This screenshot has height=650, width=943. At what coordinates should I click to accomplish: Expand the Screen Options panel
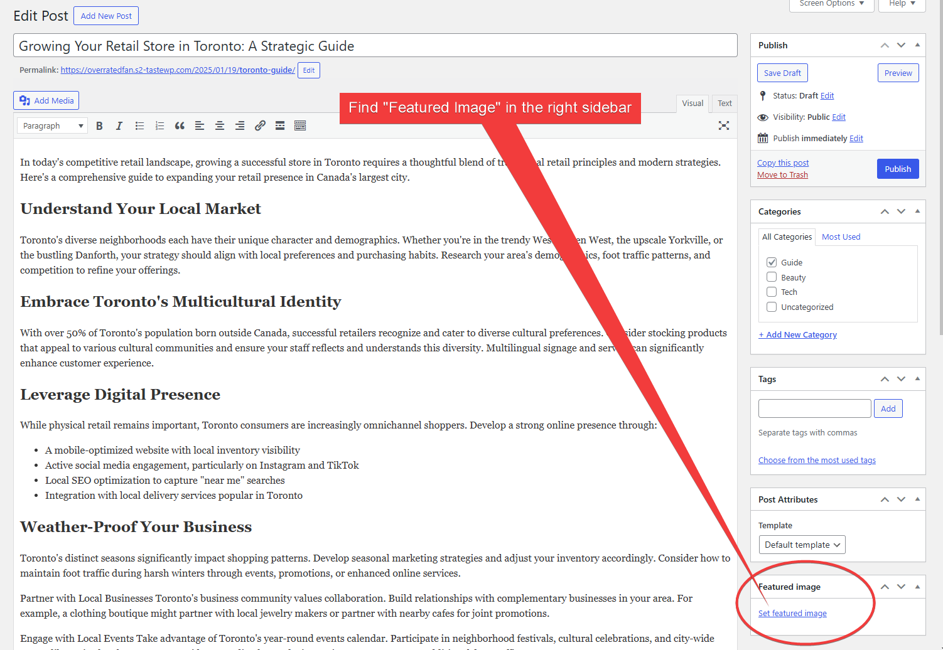pos(831,4)
